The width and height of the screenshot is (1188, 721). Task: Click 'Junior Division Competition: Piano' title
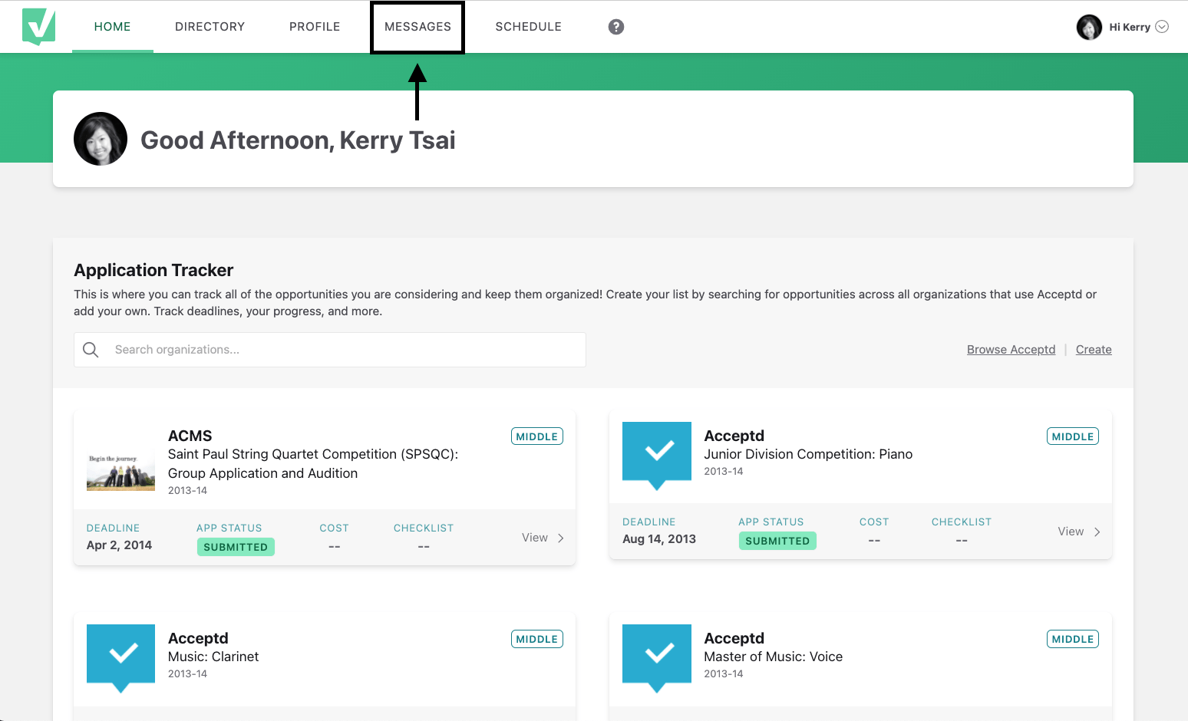point(808,454)
